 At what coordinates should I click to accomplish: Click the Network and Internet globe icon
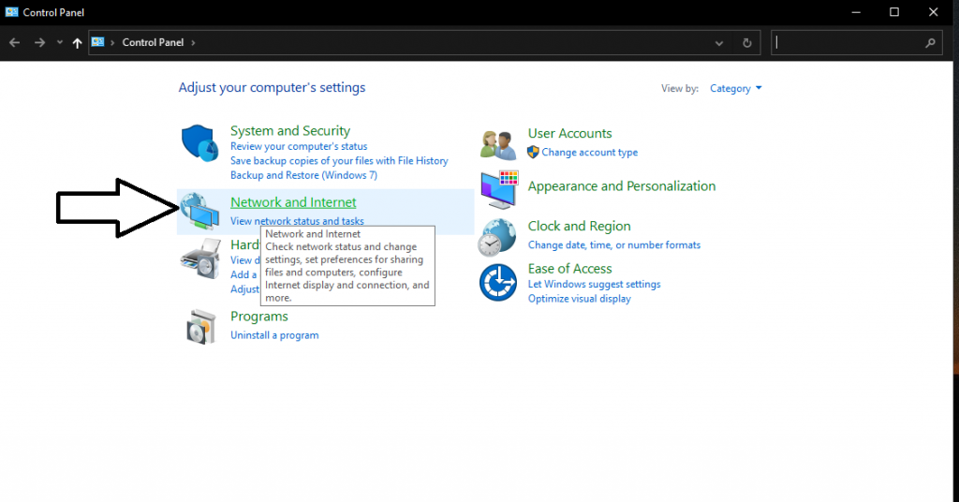coord(200,211)
